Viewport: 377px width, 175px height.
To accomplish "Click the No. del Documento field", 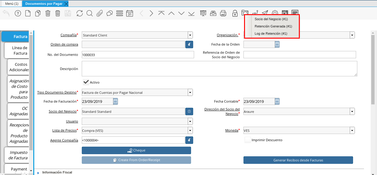I will tap(138, 55).
